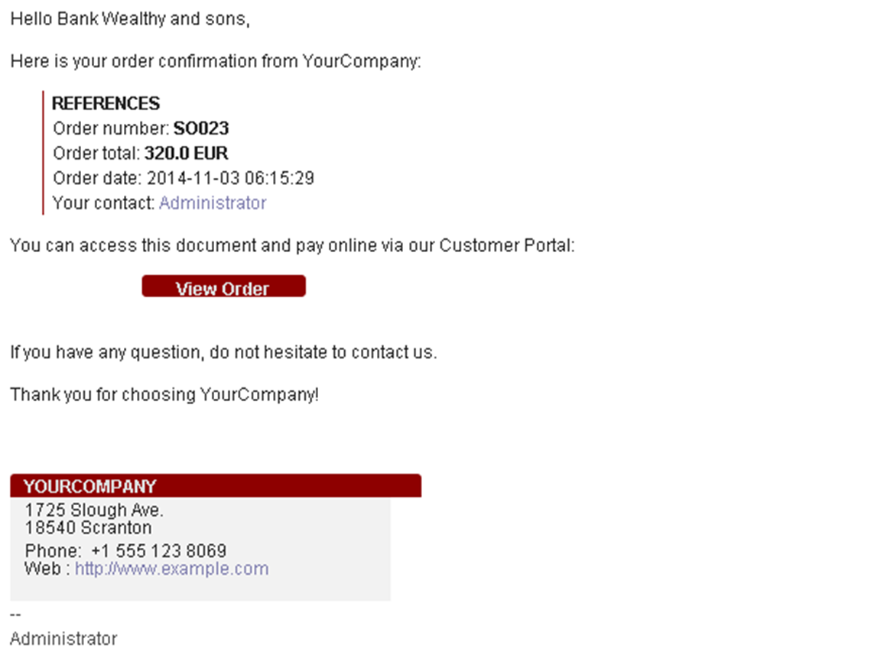Open the http://www.example.com web link
The image size is (881, 661).
tap(171, 569)
